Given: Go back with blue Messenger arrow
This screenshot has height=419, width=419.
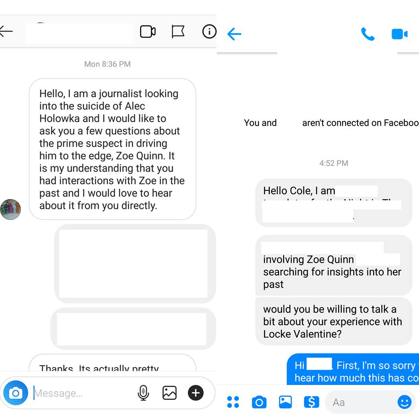Looking at the screenshot, I should point(234,34).
